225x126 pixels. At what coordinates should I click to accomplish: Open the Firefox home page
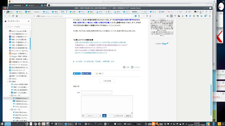point(17,16)
